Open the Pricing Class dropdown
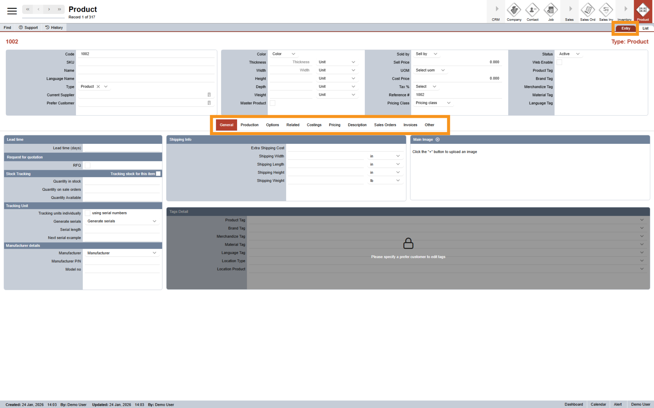 tap(433, 103)
